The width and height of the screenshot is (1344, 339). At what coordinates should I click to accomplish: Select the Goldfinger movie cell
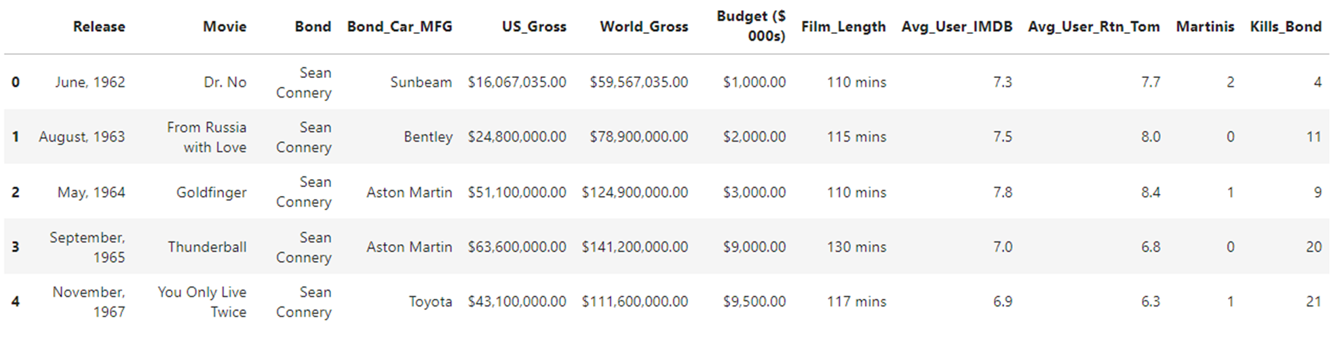click(x=211, y=192)
